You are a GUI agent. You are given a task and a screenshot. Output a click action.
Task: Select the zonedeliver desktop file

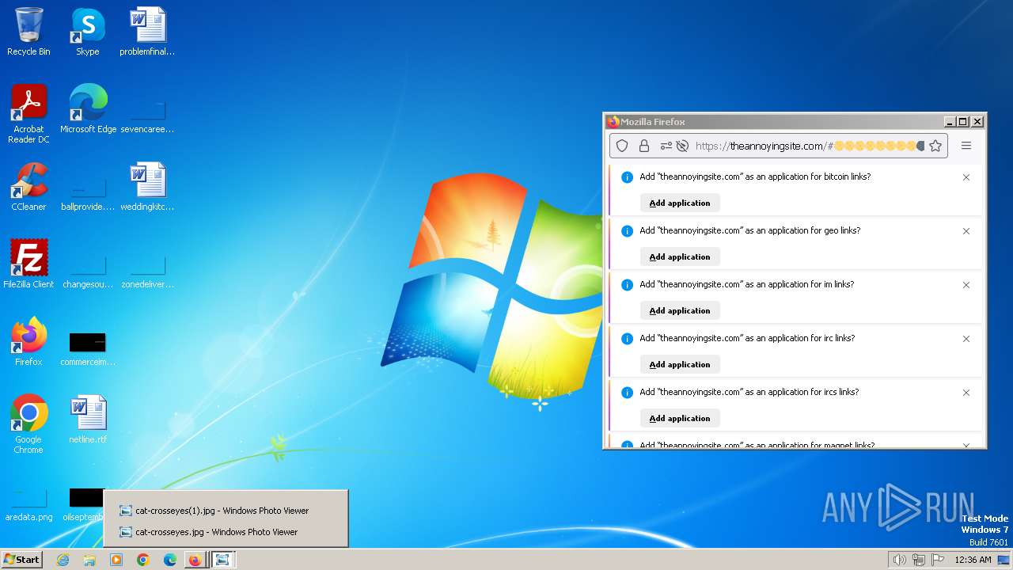tap(147, 272)
